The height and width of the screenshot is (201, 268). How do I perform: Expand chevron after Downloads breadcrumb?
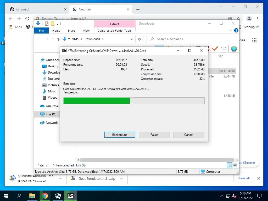(103, 39)
